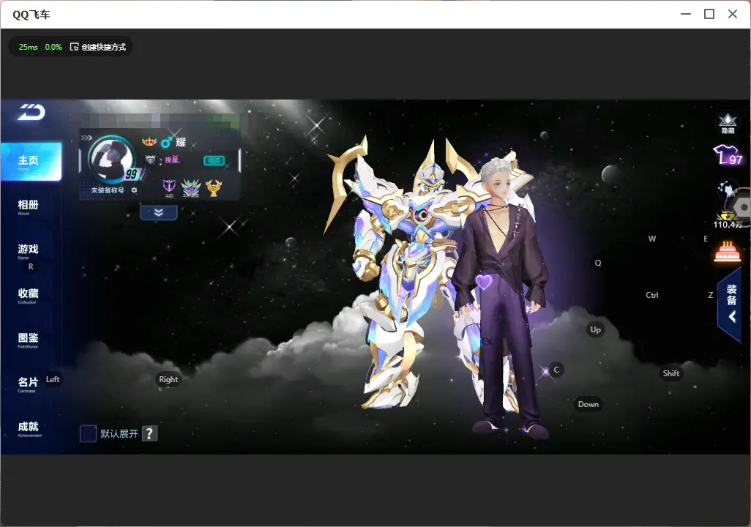Screen dimensions: 751x527
Task: Click the purple heart on the character
Action: click(x=484, y=282)
